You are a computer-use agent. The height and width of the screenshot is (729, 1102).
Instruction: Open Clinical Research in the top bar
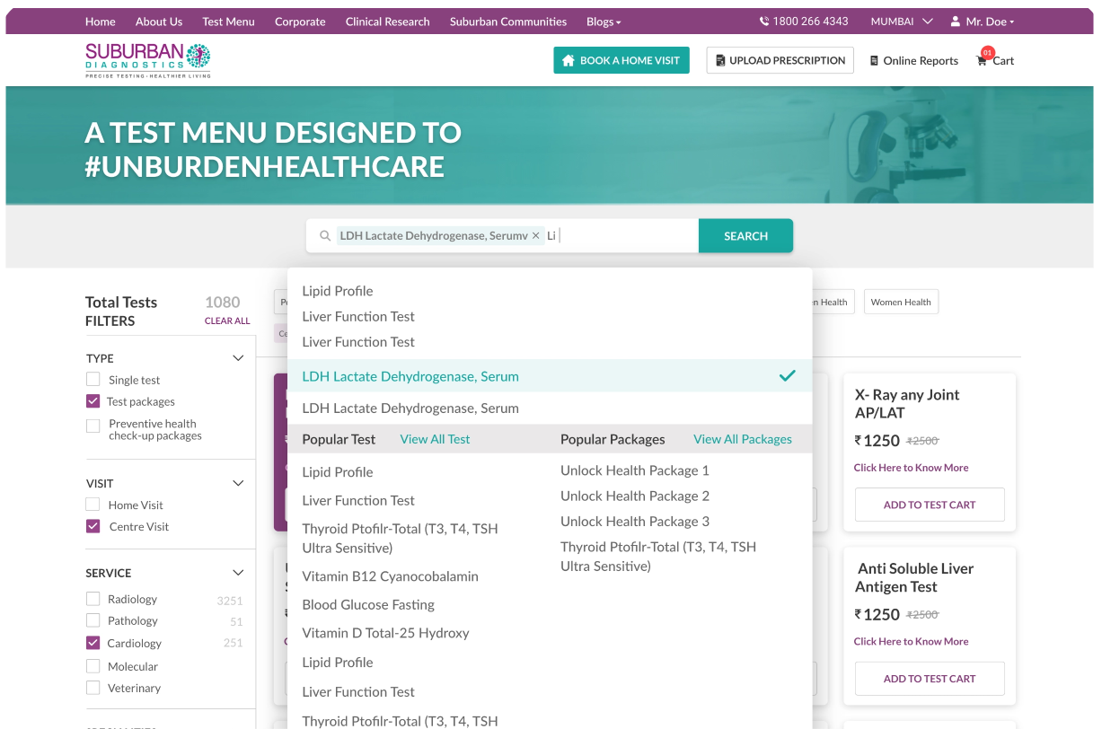[387, 22]
